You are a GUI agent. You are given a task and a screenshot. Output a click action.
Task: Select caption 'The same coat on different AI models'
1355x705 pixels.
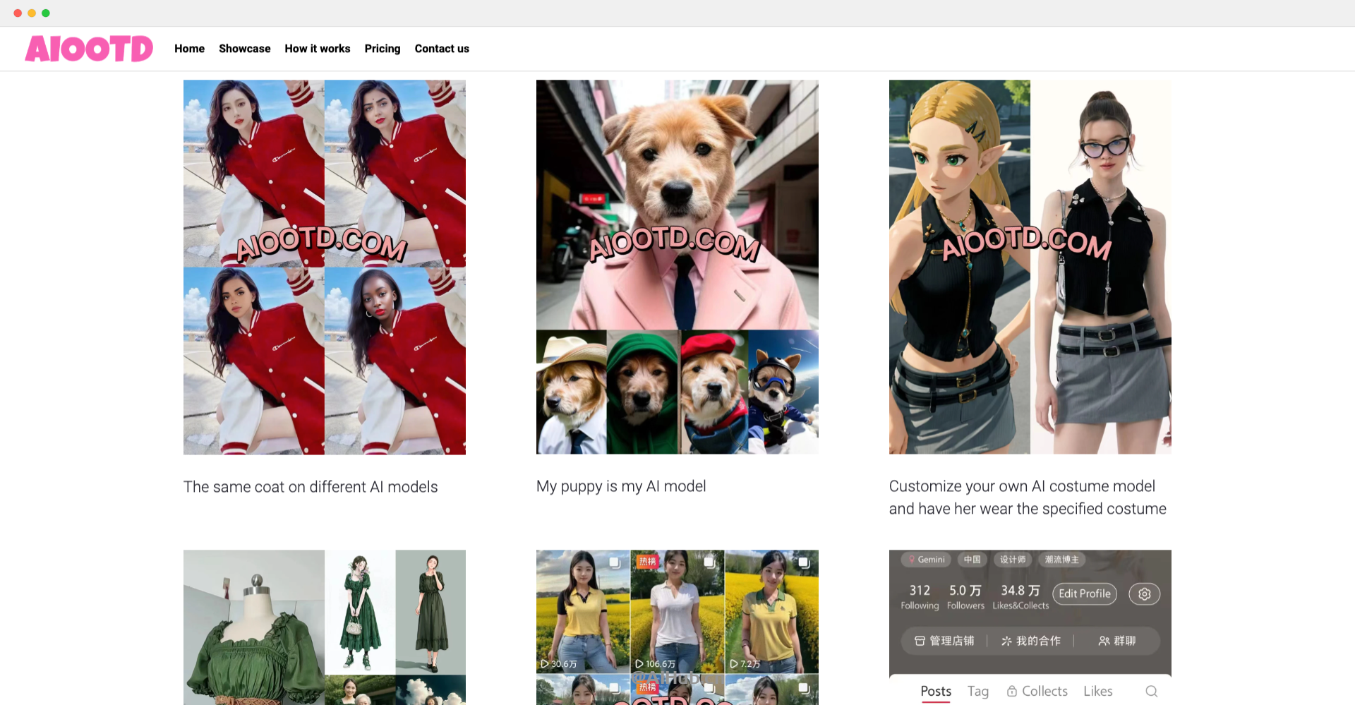(x=311, y=487)
